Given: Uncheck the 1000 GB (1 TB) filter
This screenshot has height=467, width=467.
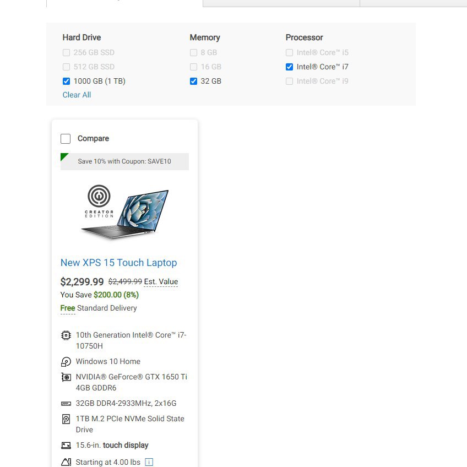Looking at the screenshot, I should pyautogui.click(x=67, y=81).
